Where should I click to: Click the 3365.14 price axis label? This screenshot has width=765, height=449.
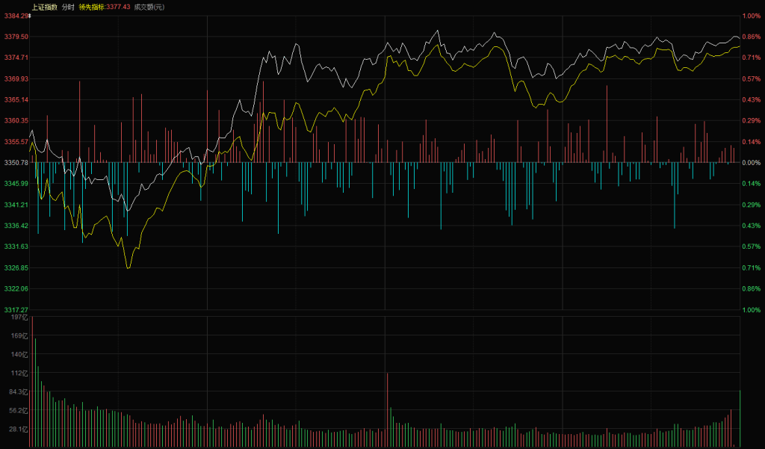(x=16, y=99)
